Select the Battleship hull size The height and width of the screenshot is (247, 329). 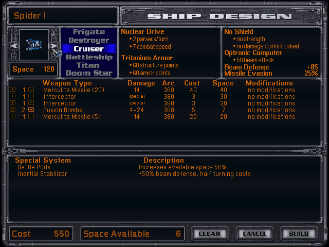pyautogui.click(x=88, y=57)
